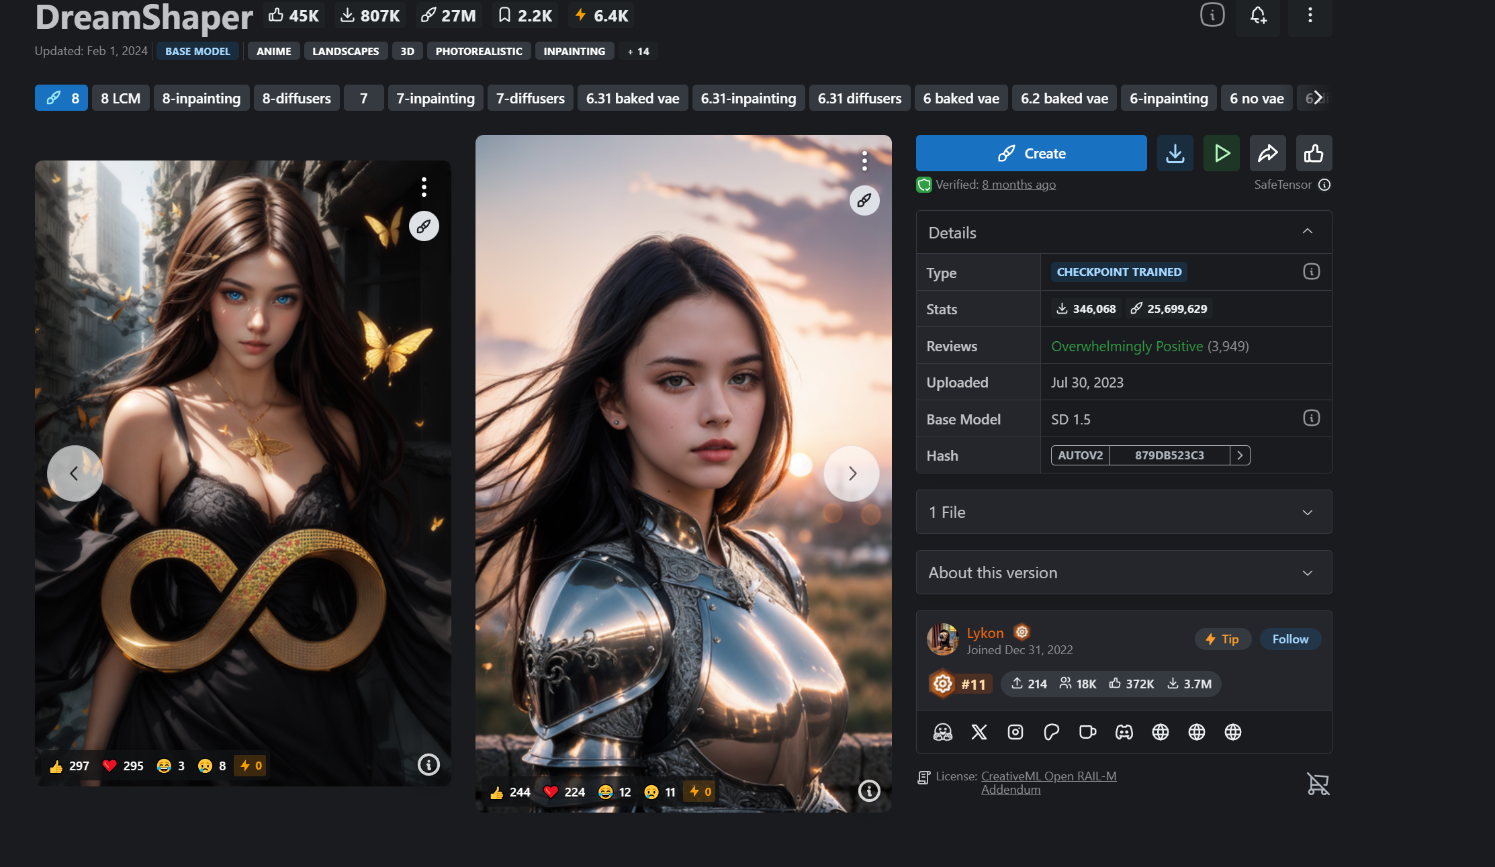
Task: Click Lykon's Discord social icon
Action: [1124, 732]
